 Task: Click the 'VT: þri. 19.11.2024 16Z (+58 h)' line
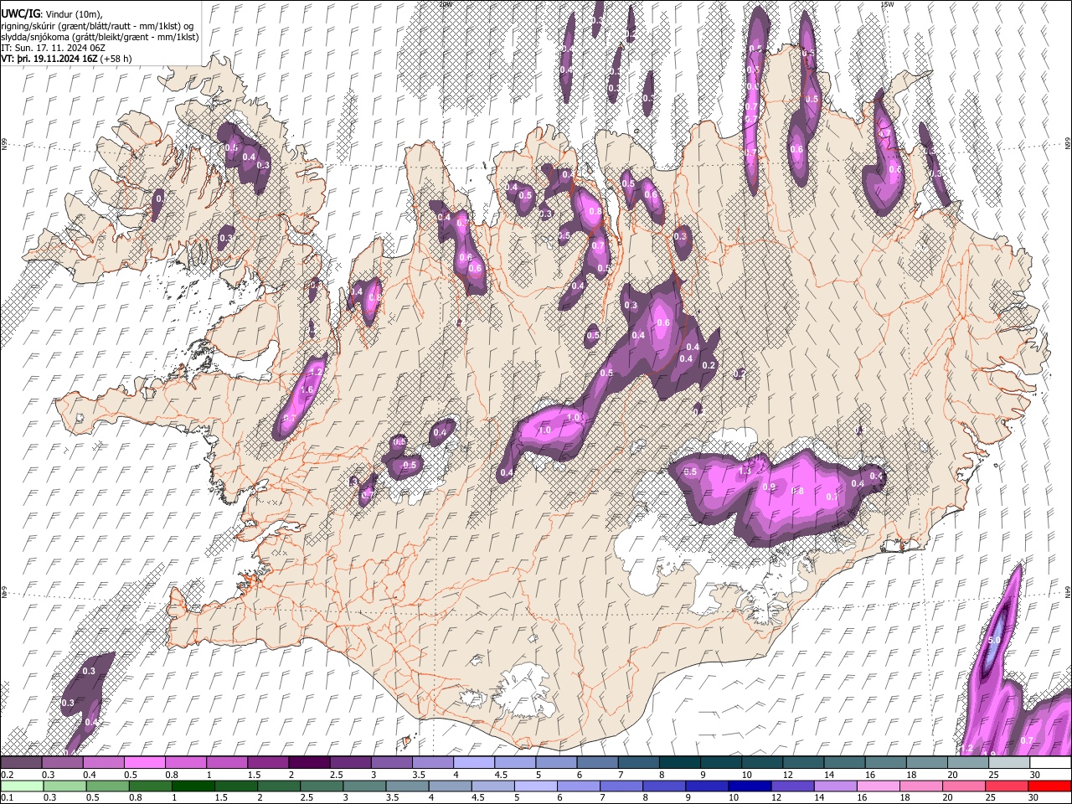tap(66, 59)
